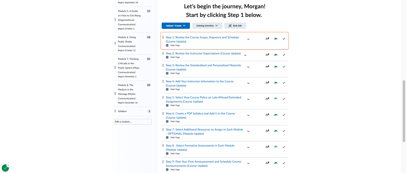Click the 11 count badge on Module 5

[x=149, y=11]
